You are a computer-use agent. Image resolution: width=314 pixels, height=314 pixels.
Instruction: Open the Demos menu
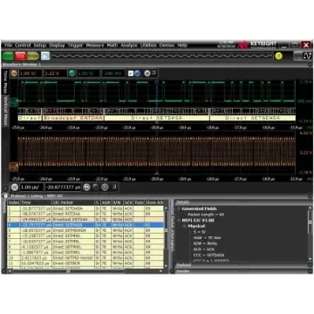(x=167, y=45)
